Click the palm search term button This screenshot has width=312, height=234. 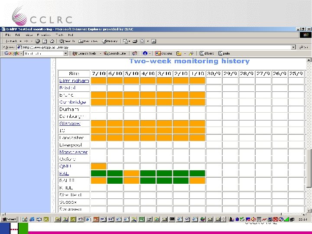point(224,53)
